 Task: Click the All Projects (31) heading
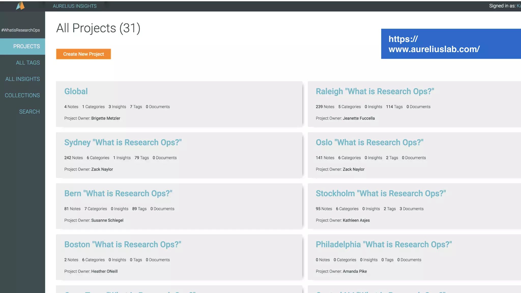click(x=98, y=28)
